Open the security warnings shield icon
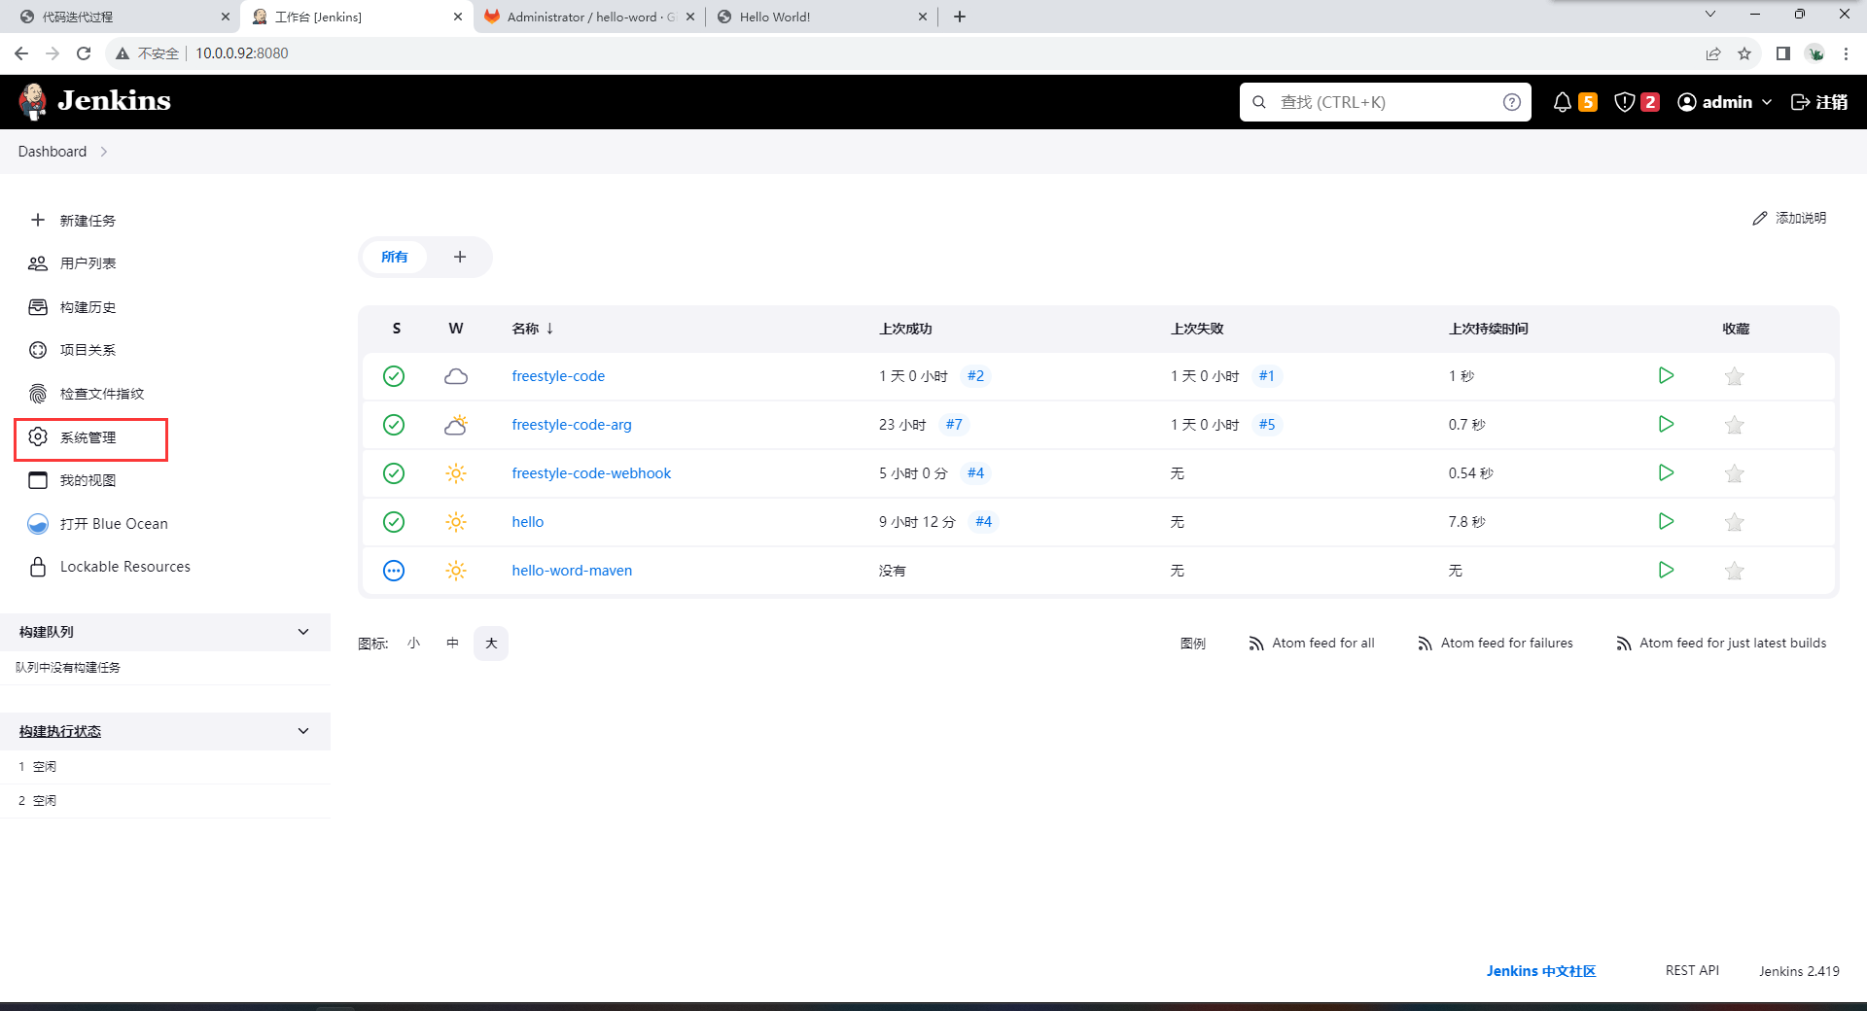The width and height of the screenshot is (1867, 1011). (1624, 102)
